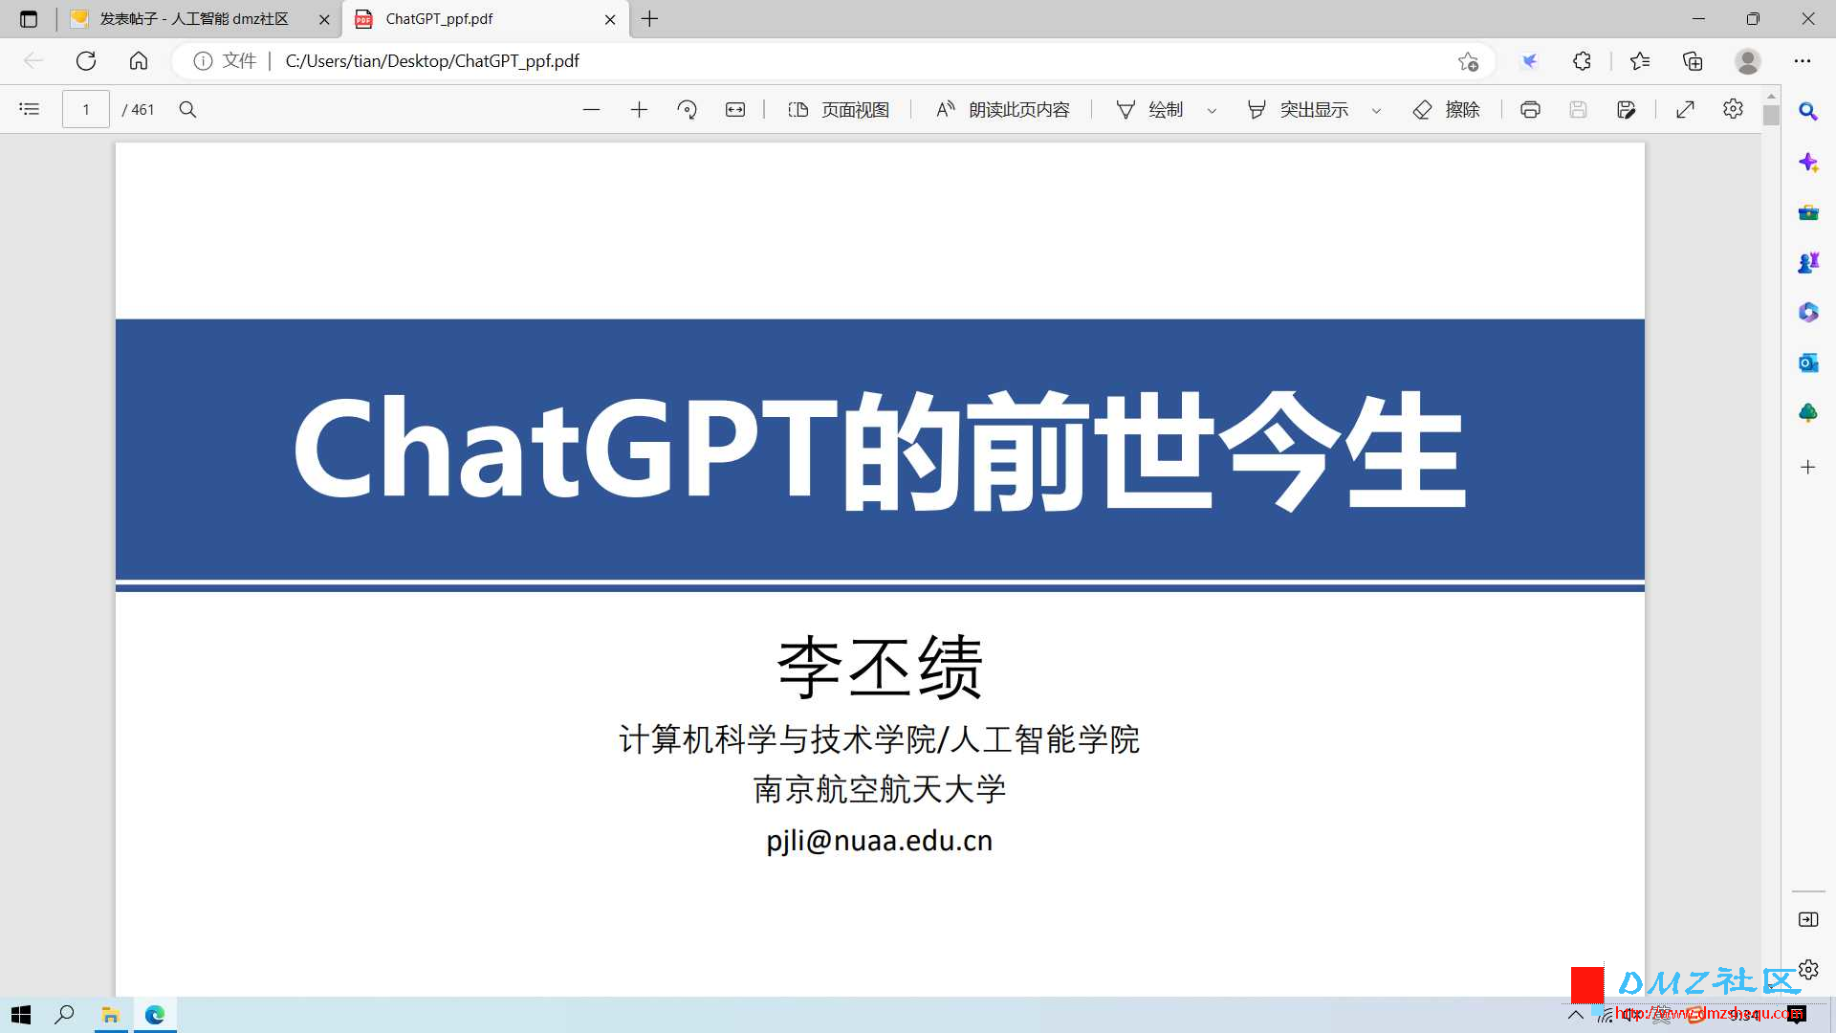Switch to the dmz社区 post tab
Screen dimensions: 1836x1033
click(x=199, y=19)
